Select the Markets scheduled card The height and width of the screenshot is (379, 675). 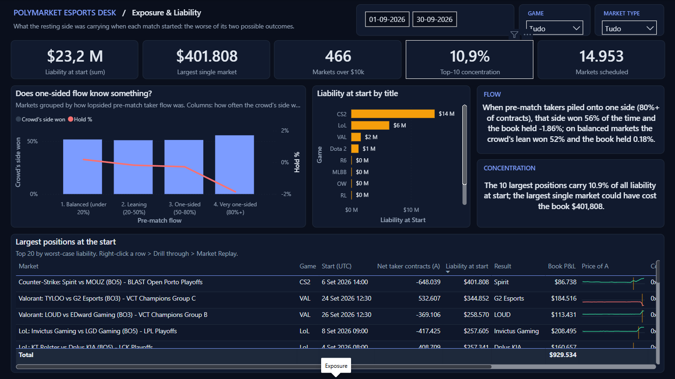pyautogui.click(x=601, y=60)
